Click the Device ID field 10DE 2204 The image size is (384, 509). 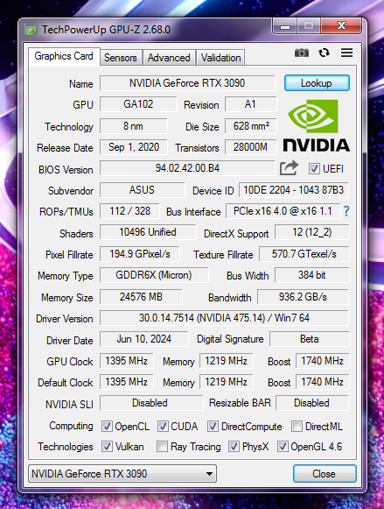point(294,190)
